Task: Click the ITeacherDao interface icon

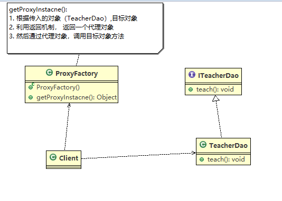Action: click(x=192, y=74)
